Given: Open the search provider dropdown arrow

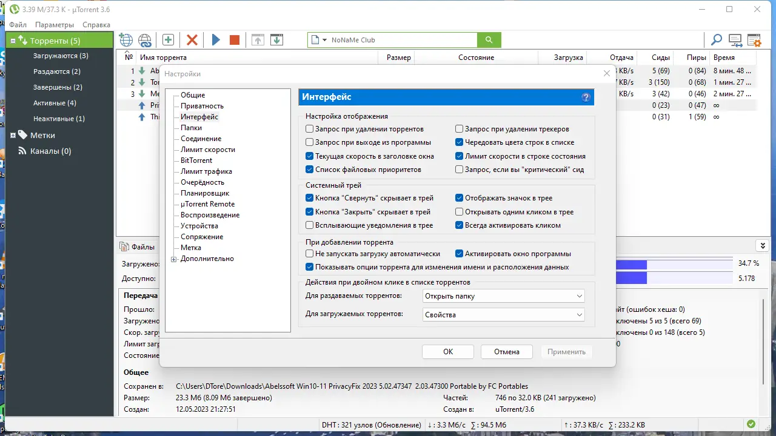Looking at the screenshot, I should (x=325, y=40).
